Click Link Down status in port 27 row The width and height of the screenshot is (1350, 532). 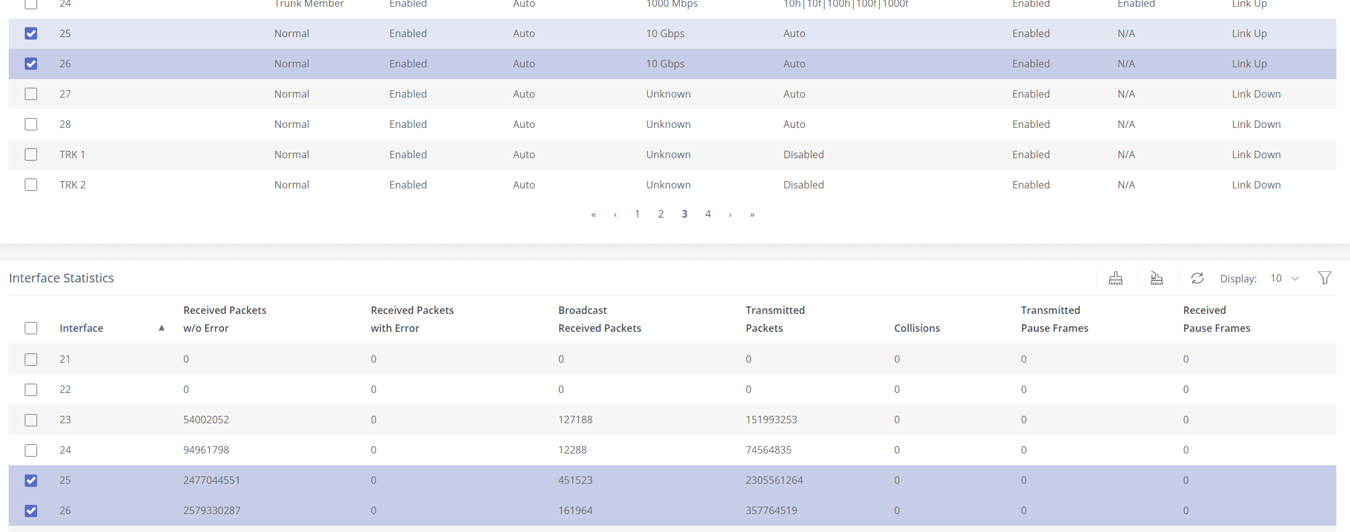pos(1256,94)
